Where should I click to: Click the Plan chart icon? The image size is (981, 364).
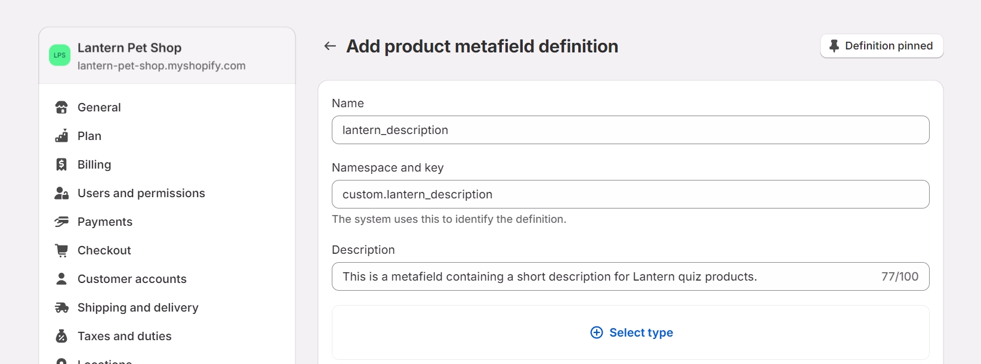(61, 136)
